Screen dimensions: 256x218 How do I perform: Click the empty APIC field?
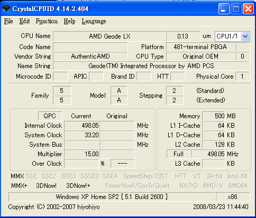pyautogui.click(x=96, y=77)
